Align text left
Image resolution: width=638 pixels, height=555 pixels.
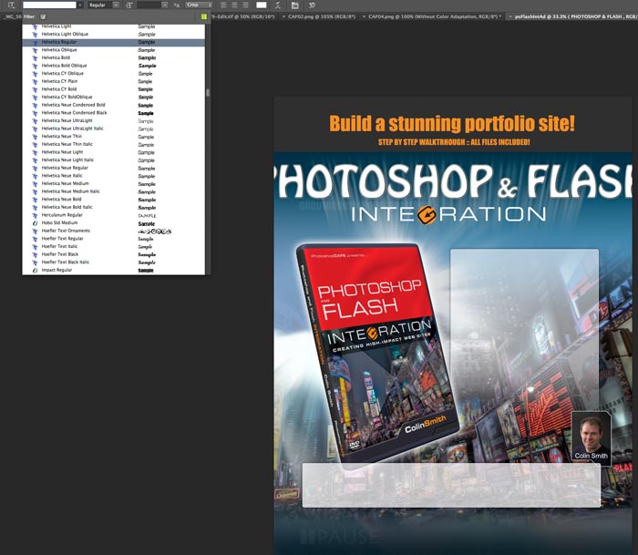(x=223, y=5)
